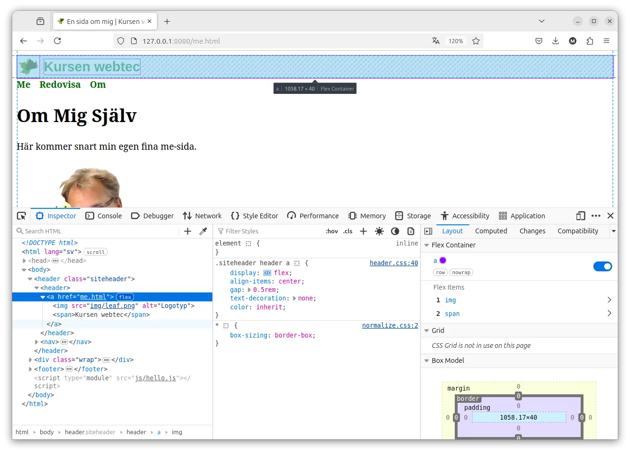The width and height of the screenshot is (630, 453).
Task: Toggle the :hov pseudo-class panel
Action: click(332, 231)
